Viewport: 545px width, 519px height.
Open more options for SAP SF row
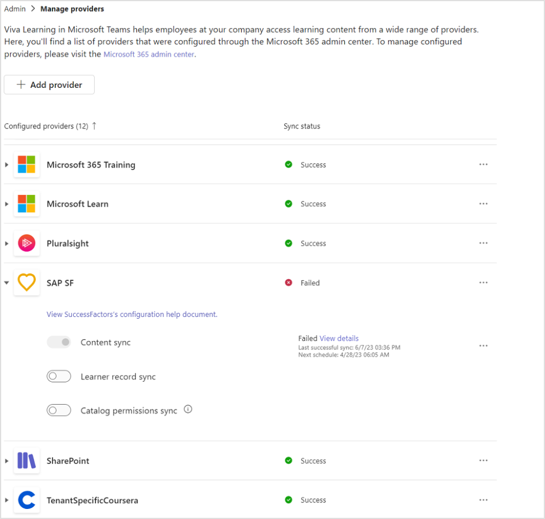[483, 282]
